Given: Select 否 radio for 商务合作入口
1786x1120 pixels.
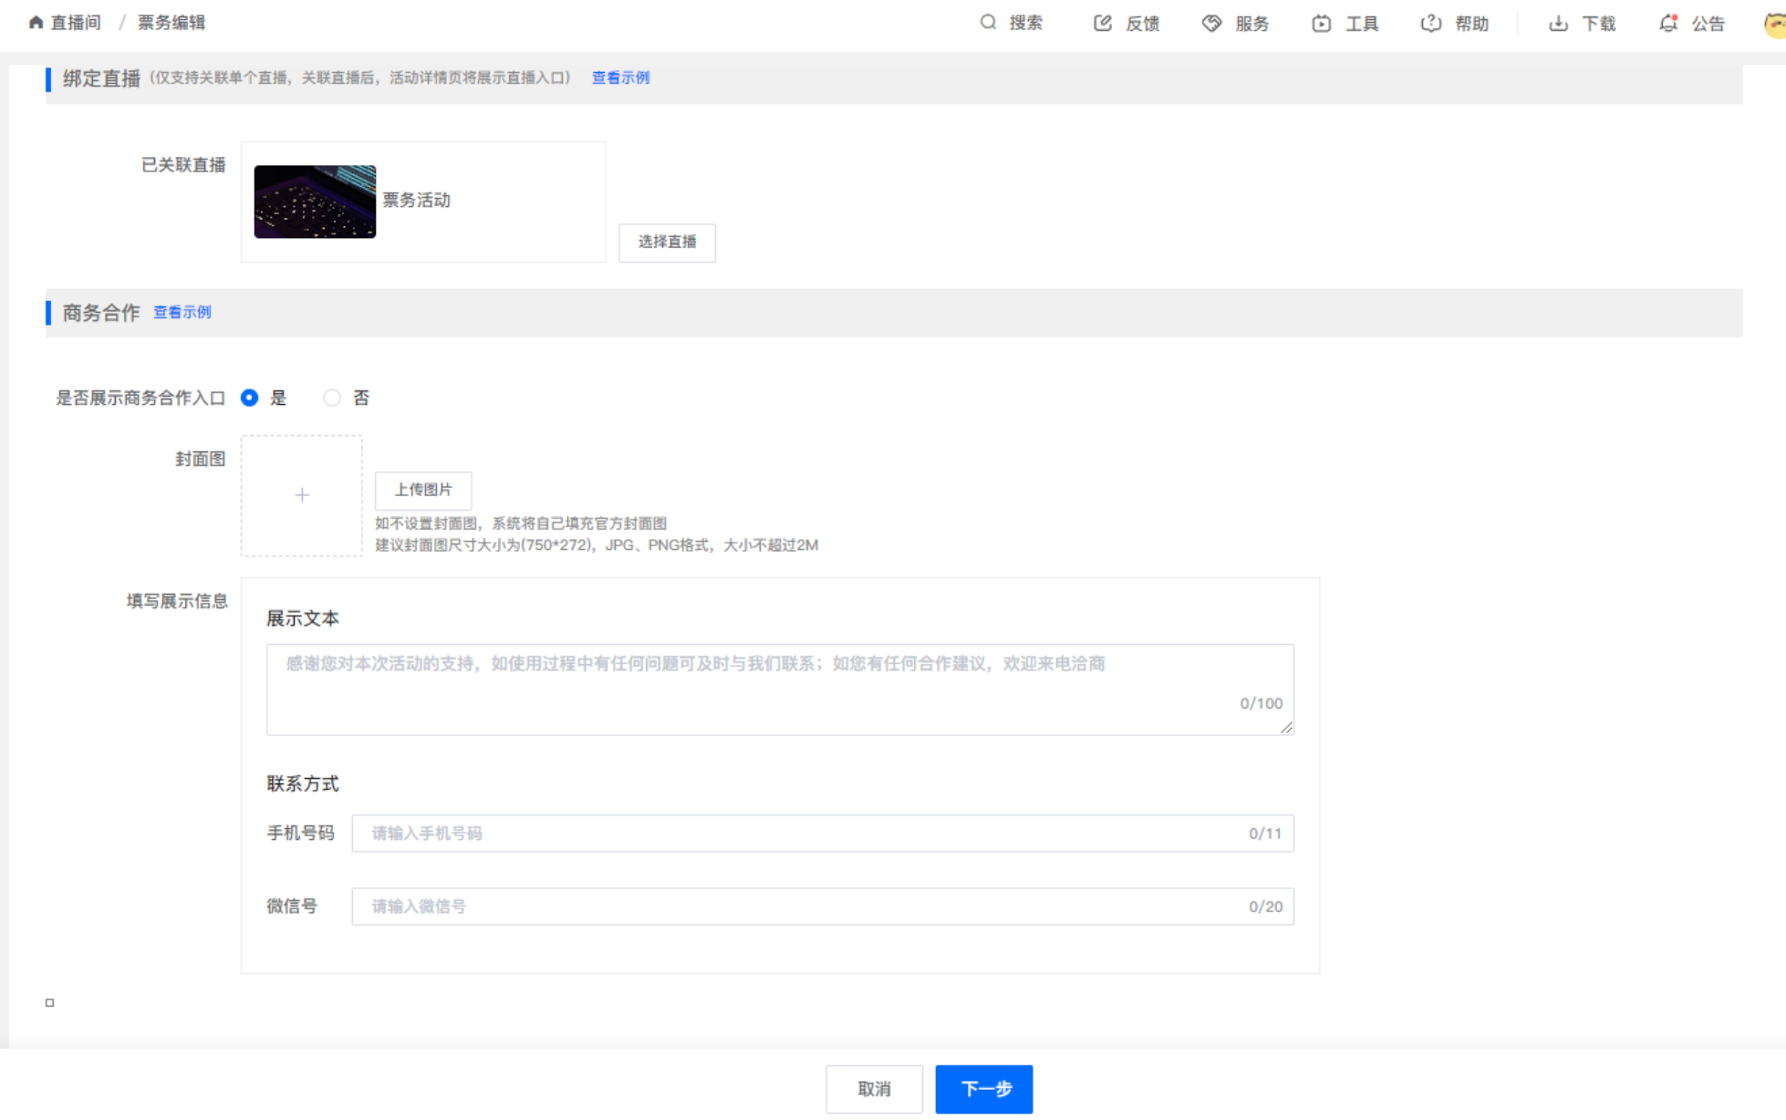Looking at the screenshot, I should pyautogui.click(x=332, y=398).
